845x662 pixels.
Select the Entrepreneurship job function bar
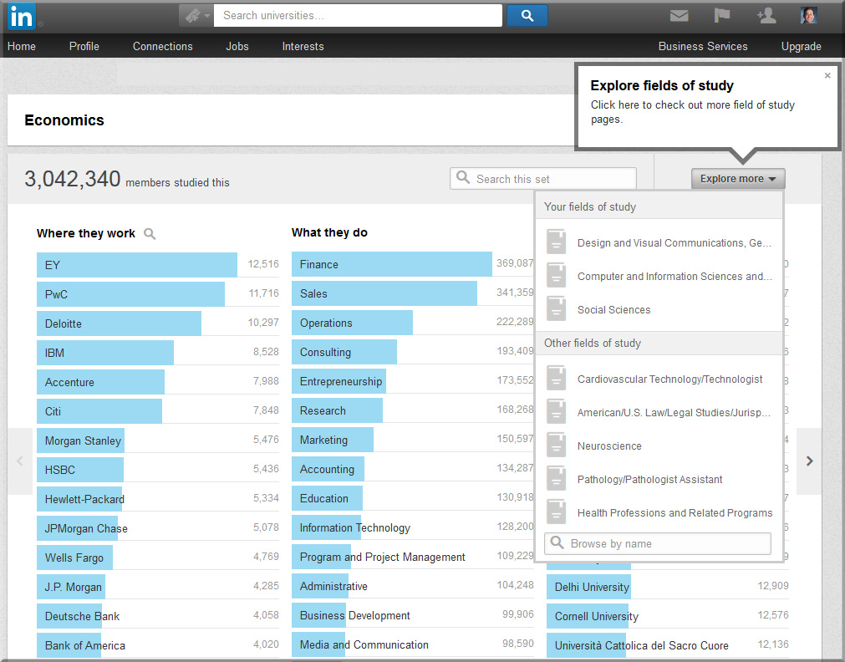tap(339, 381)
